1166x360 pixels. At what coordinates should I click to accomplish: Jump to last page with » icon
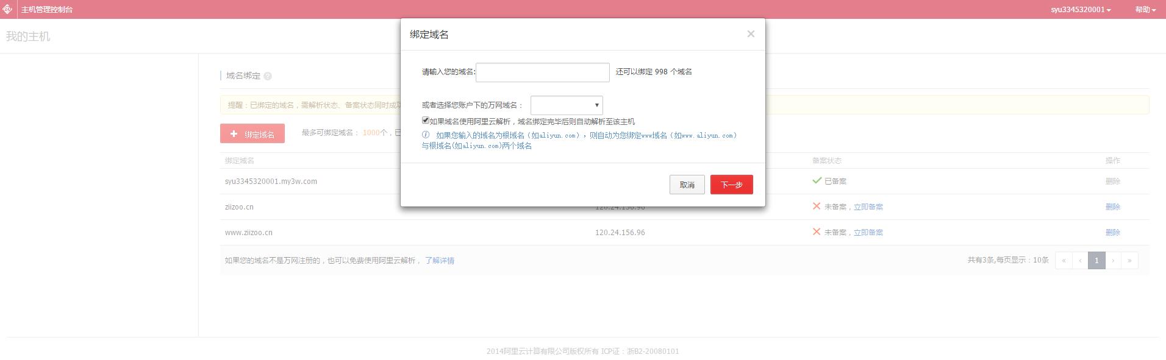click(1129, 260)
